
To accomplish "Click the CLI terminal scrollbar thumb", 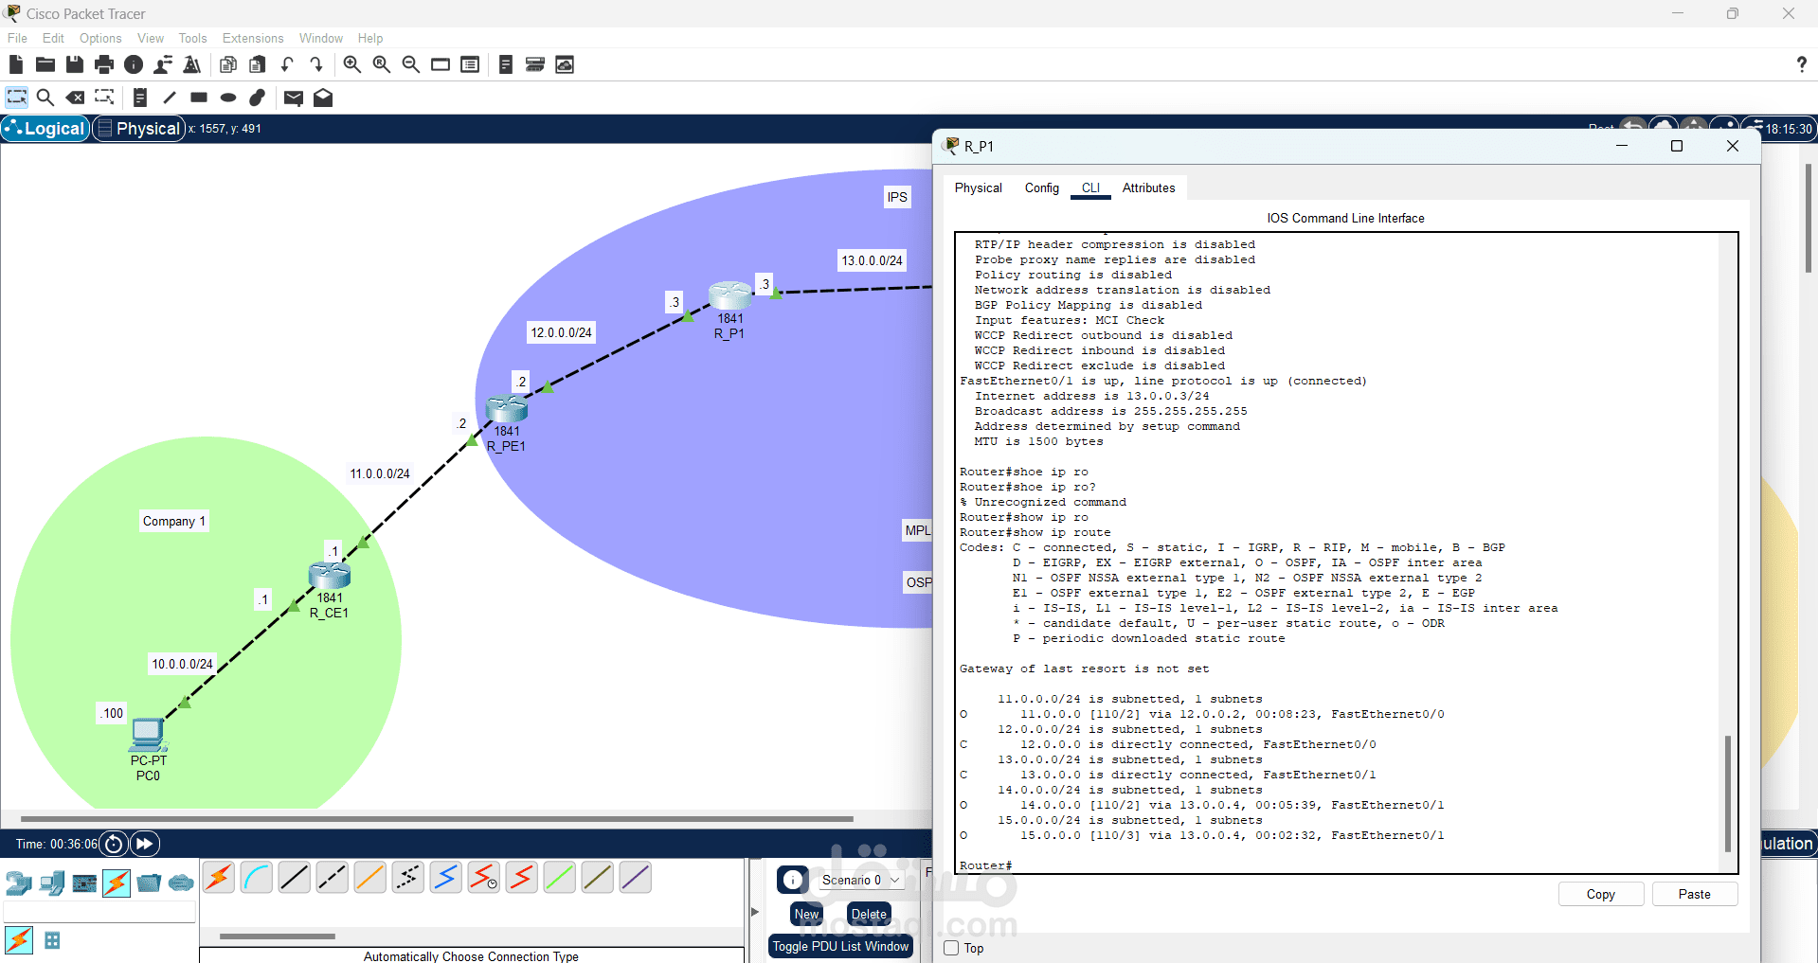I will [x=1727, y=794].
